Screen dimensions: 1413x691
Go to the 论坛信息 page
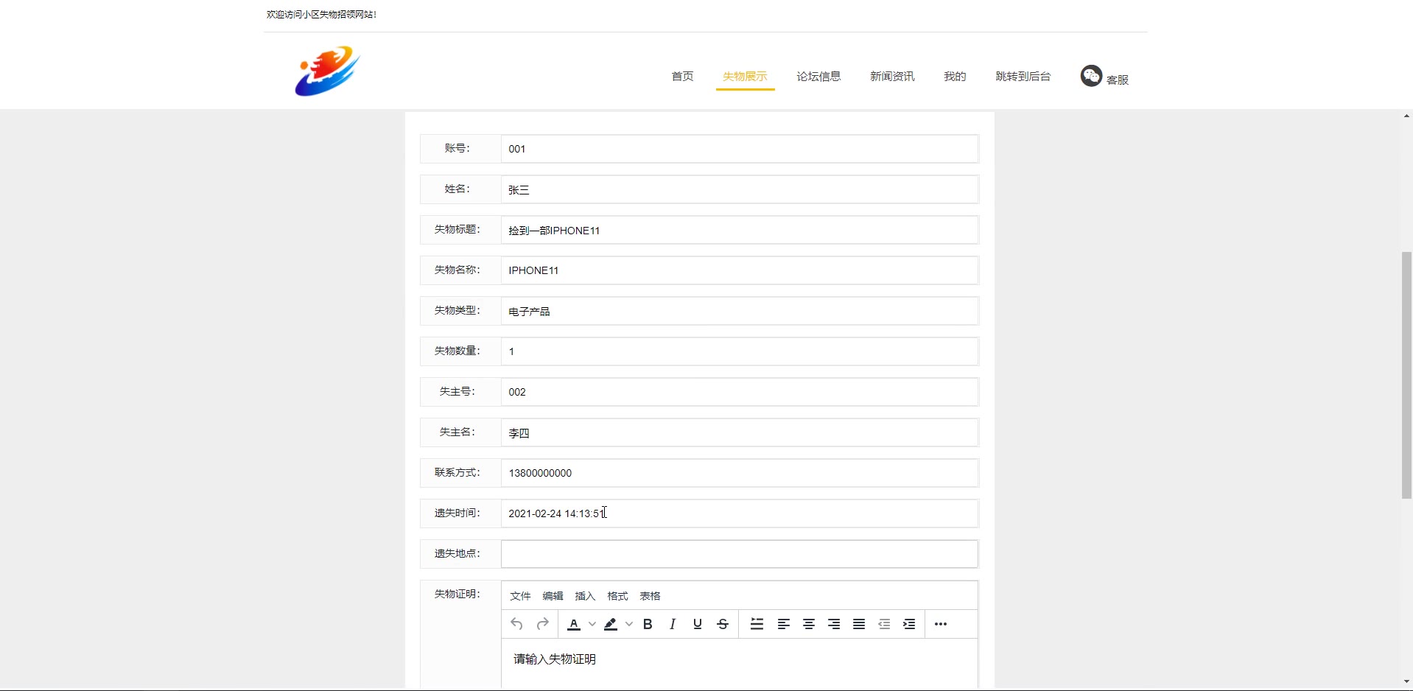point(818,77)
